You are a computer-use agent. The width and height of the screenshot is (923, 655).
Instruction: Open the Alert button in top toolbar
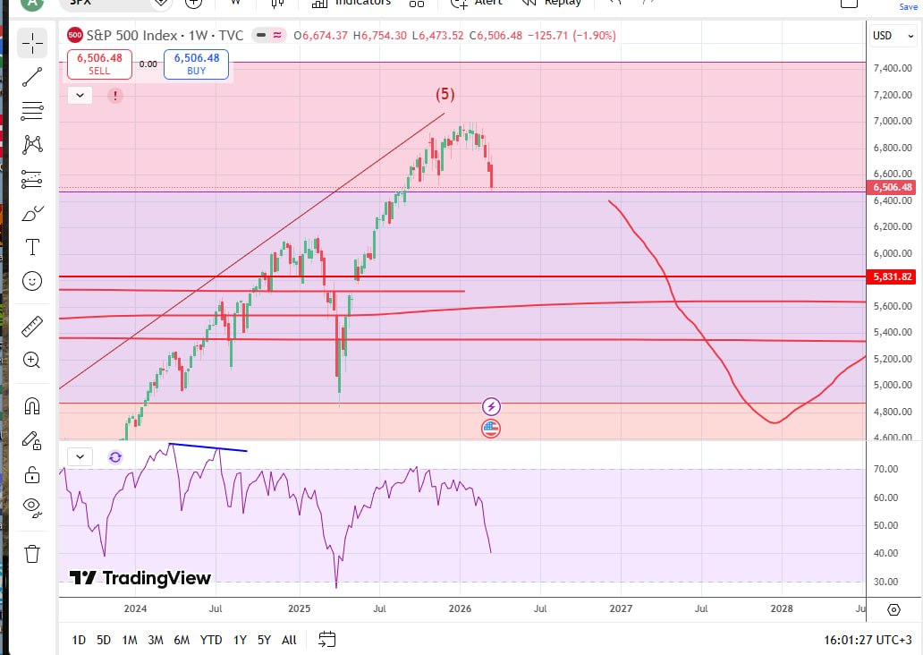477,3
